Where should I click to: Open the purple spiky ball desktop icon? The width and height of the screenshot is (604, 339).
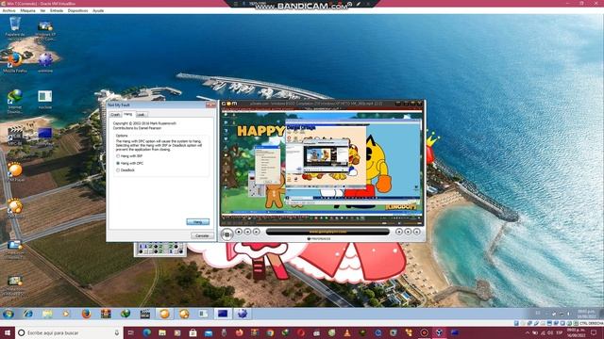[45, 59]
